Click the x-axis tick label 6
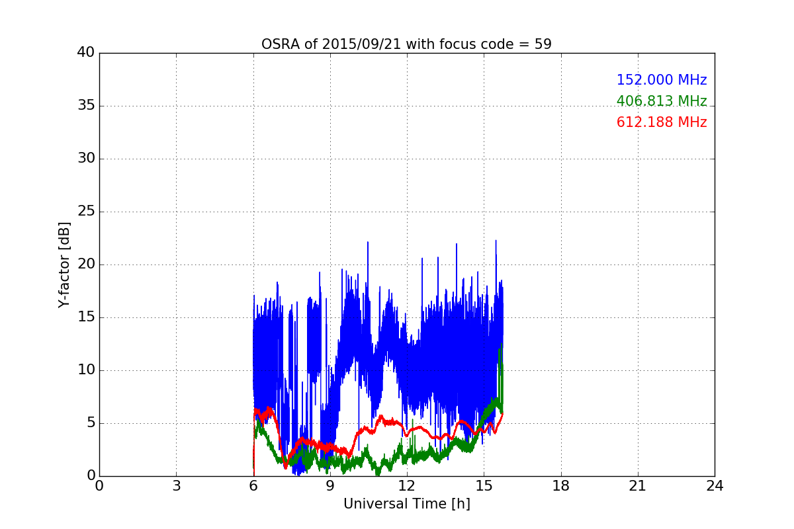The height and width of the screenshot is (529, 794). [x=253, y=486]
